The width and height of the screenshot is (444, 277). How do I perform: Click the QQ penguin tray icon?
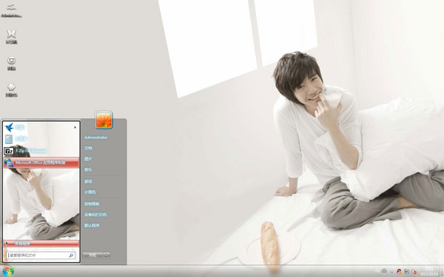pos(399,271)
